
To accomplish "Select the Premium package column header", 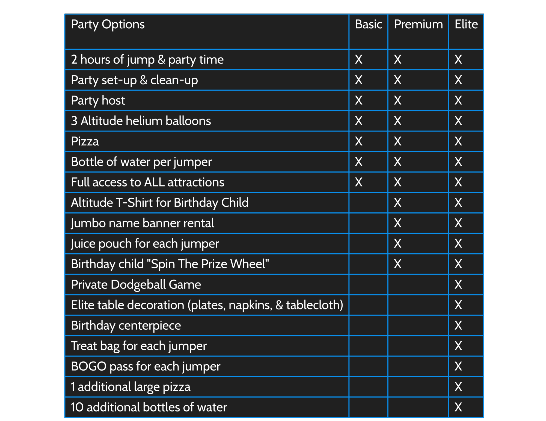I will tap(418, 24).
